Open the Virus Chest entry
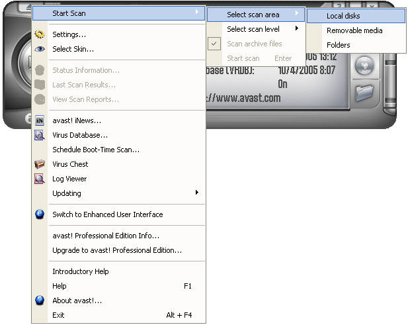This screenshot has height=325, width=408. tap(118, 164)
